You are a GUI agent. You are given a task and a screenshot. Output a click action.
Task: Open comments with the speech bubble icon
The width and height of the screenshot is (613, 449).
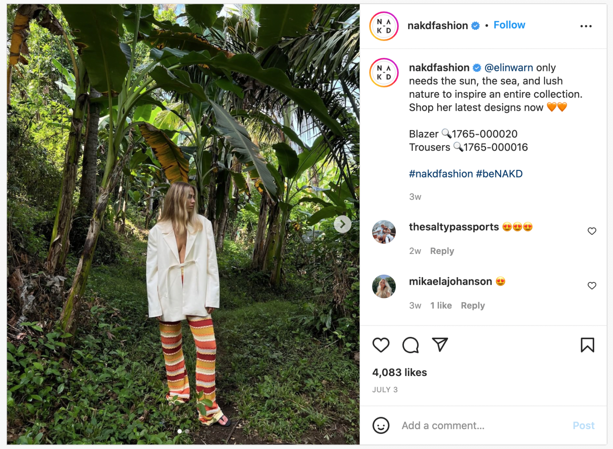pos(411,345)
